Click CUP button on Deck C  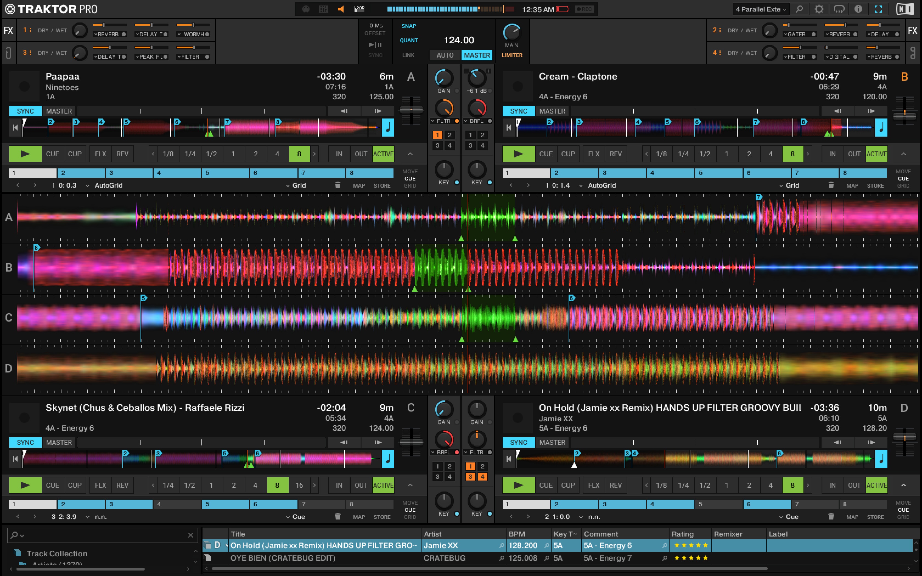coord(75,485)
